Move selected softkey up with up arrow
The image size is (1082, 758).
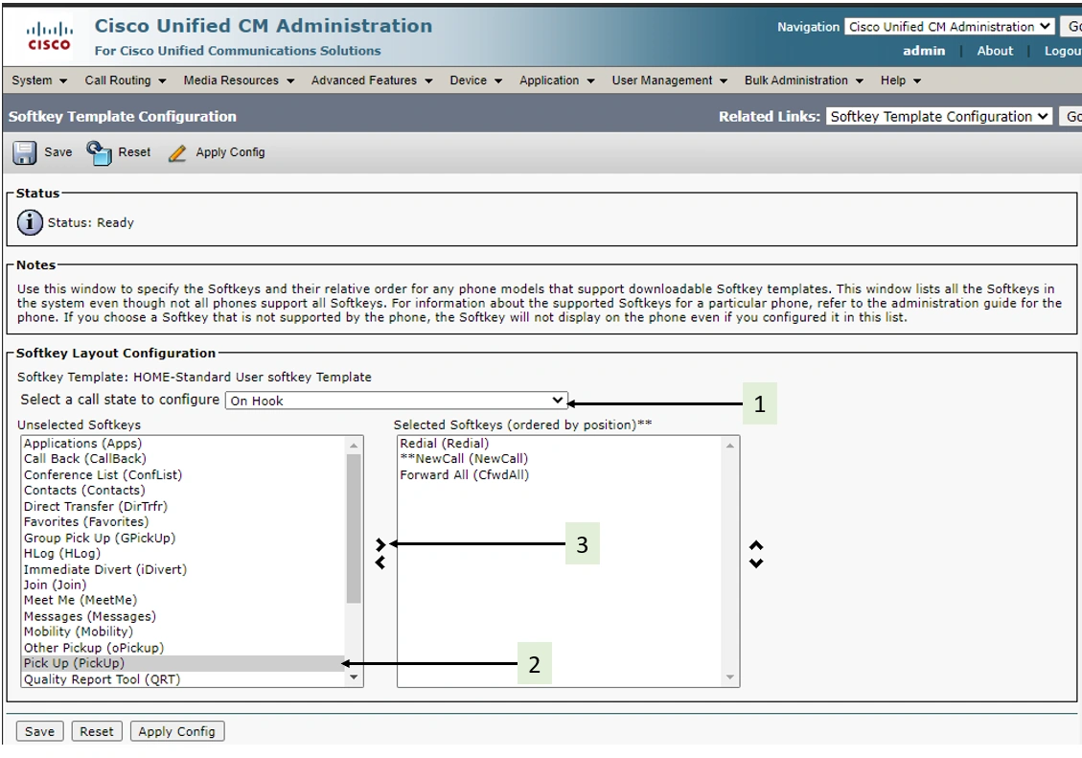coord(756,545)
